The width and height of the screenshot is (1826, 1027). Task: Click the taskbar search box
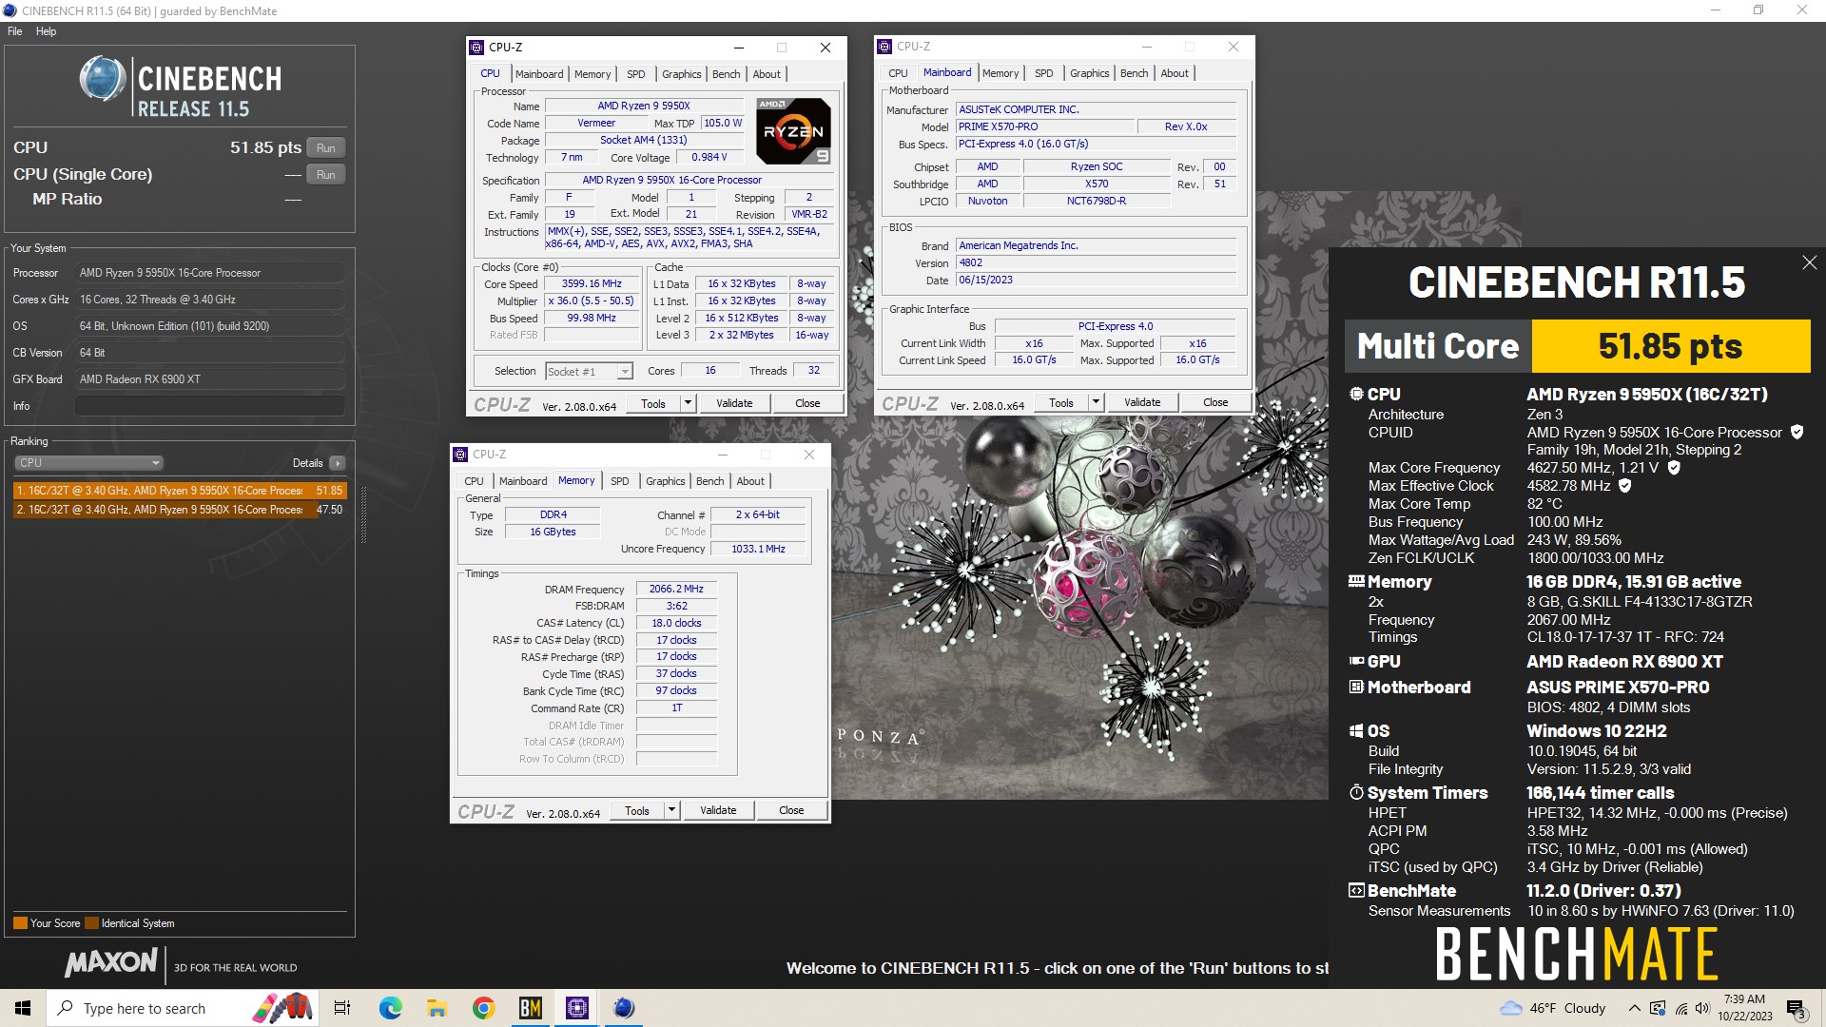[181, 1008]
